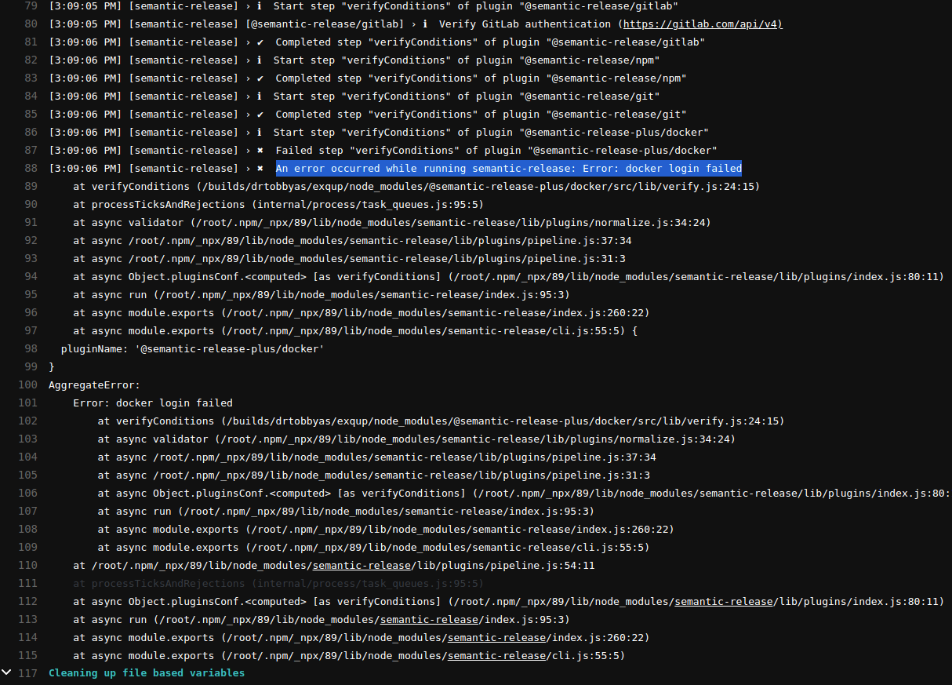Click the semantic-release link on line 115
Image resolution: width=952 pixels, height=685 pixels.
[496, 655]
